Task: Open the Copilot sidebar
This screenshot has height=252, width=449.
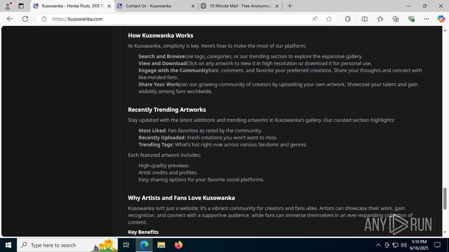Action: 441,19
